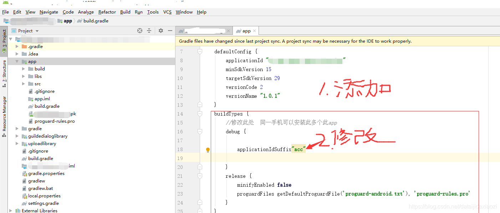Expand the build folder under app
This screenshot has height=213, width=500.
coord(24,69)
